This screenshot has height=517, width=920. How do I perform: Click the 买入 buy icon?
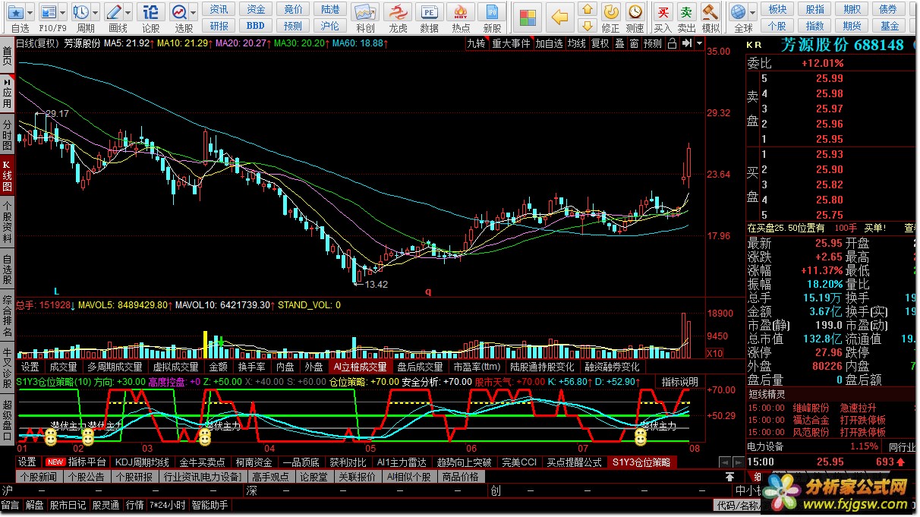coord(663,12)
